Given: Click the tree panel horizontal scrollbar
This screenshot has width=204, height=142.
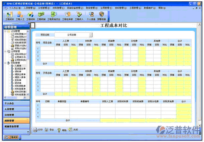Looking at the screenshot, I should 15,97.
